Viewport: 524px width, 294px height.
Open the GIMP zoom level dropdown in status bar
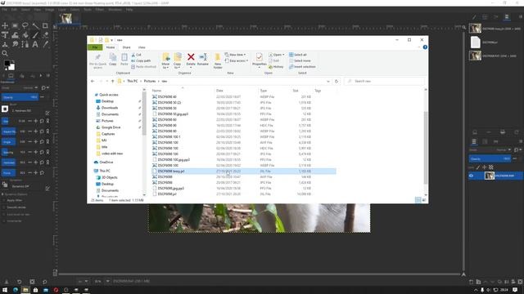coord(107,281)
